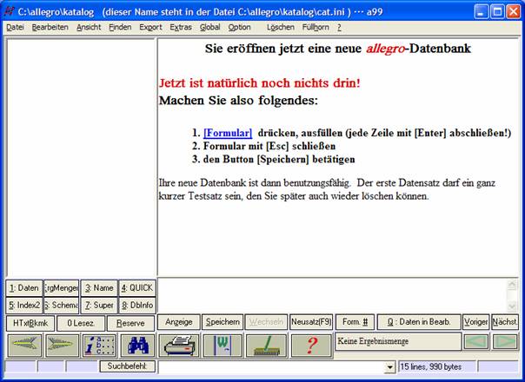
Task: Click the heading 'Sie eröffnen jetzt eine neue allegro-Datenbank'
Action: (x=338, y=49)
